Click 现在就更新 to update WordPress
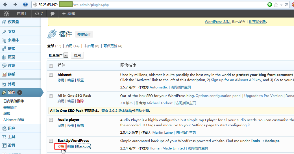The width and height of the screenshot is (294, 154). click(257, 21)
